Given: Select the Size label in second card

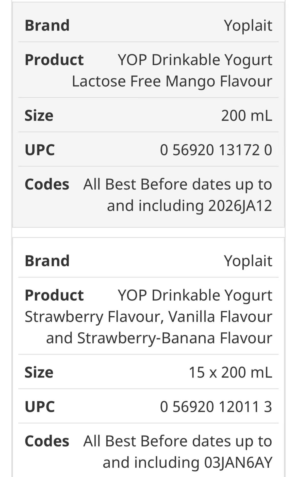Looking at the screenshot, I should [x=39, y=372].
